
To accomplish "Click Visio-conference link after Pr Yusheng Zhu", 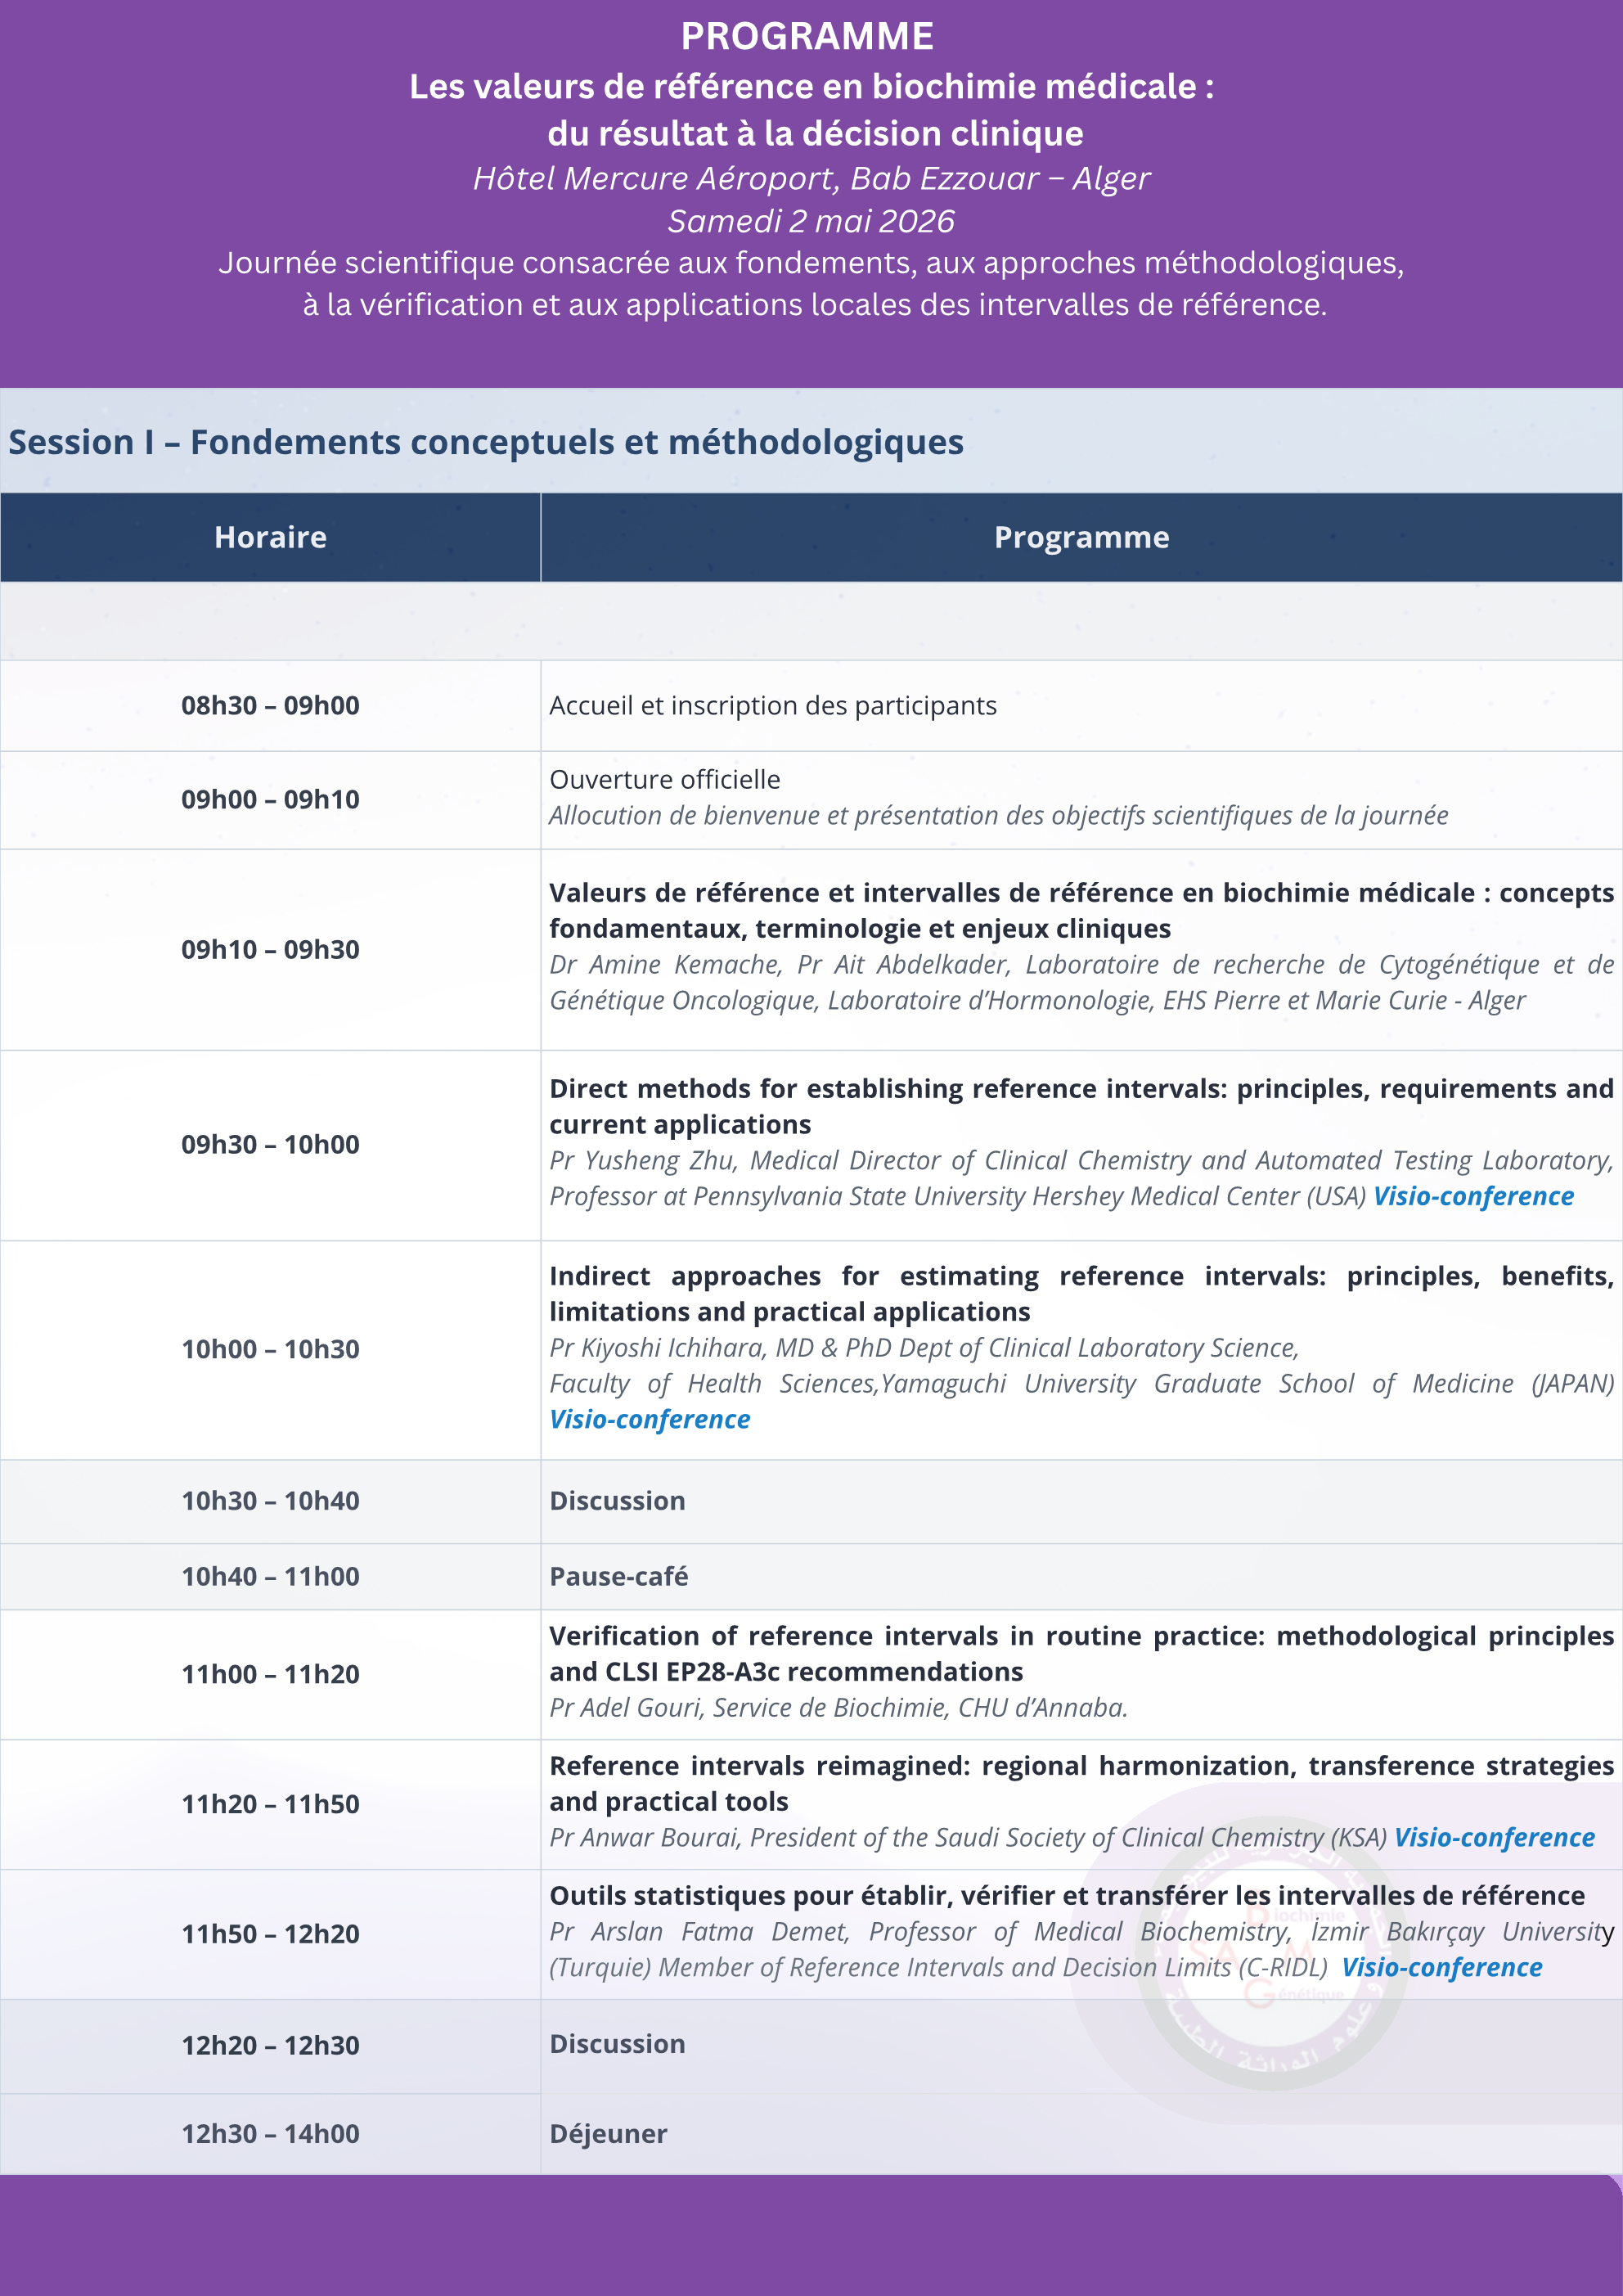I will tap(1473, 1196).
